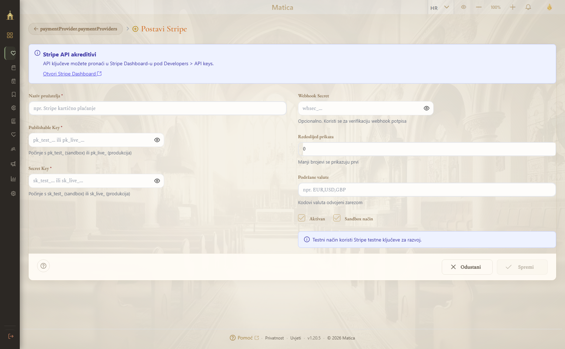Open the HR language dropdown

(440, 7)
